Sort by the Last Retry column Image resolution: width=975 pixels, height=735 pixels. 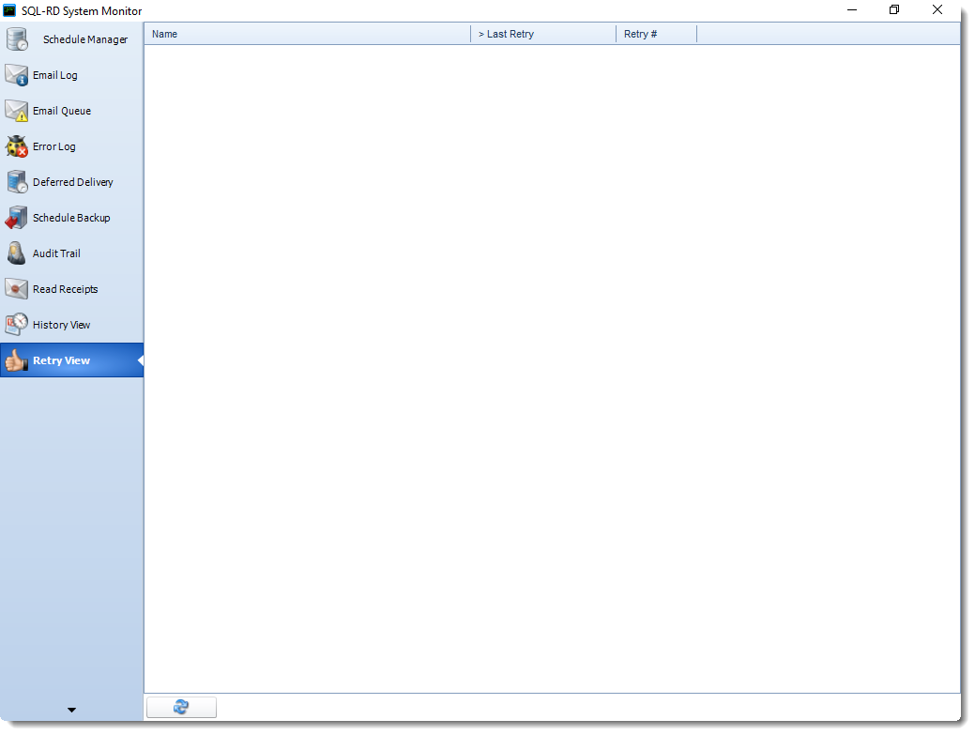point(543,34)
